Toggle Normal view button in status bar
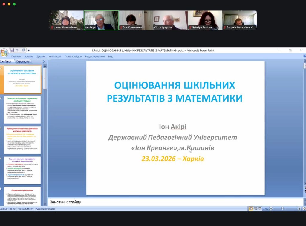 pyautogui.click(x=251, y=209)
